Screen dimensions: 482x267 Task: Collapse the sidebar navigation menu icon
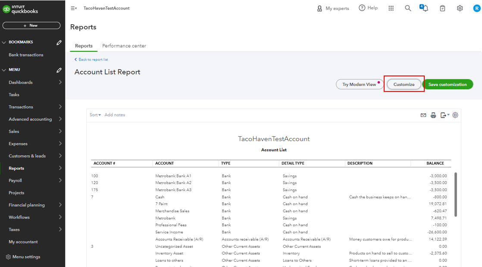click(74, 8)
